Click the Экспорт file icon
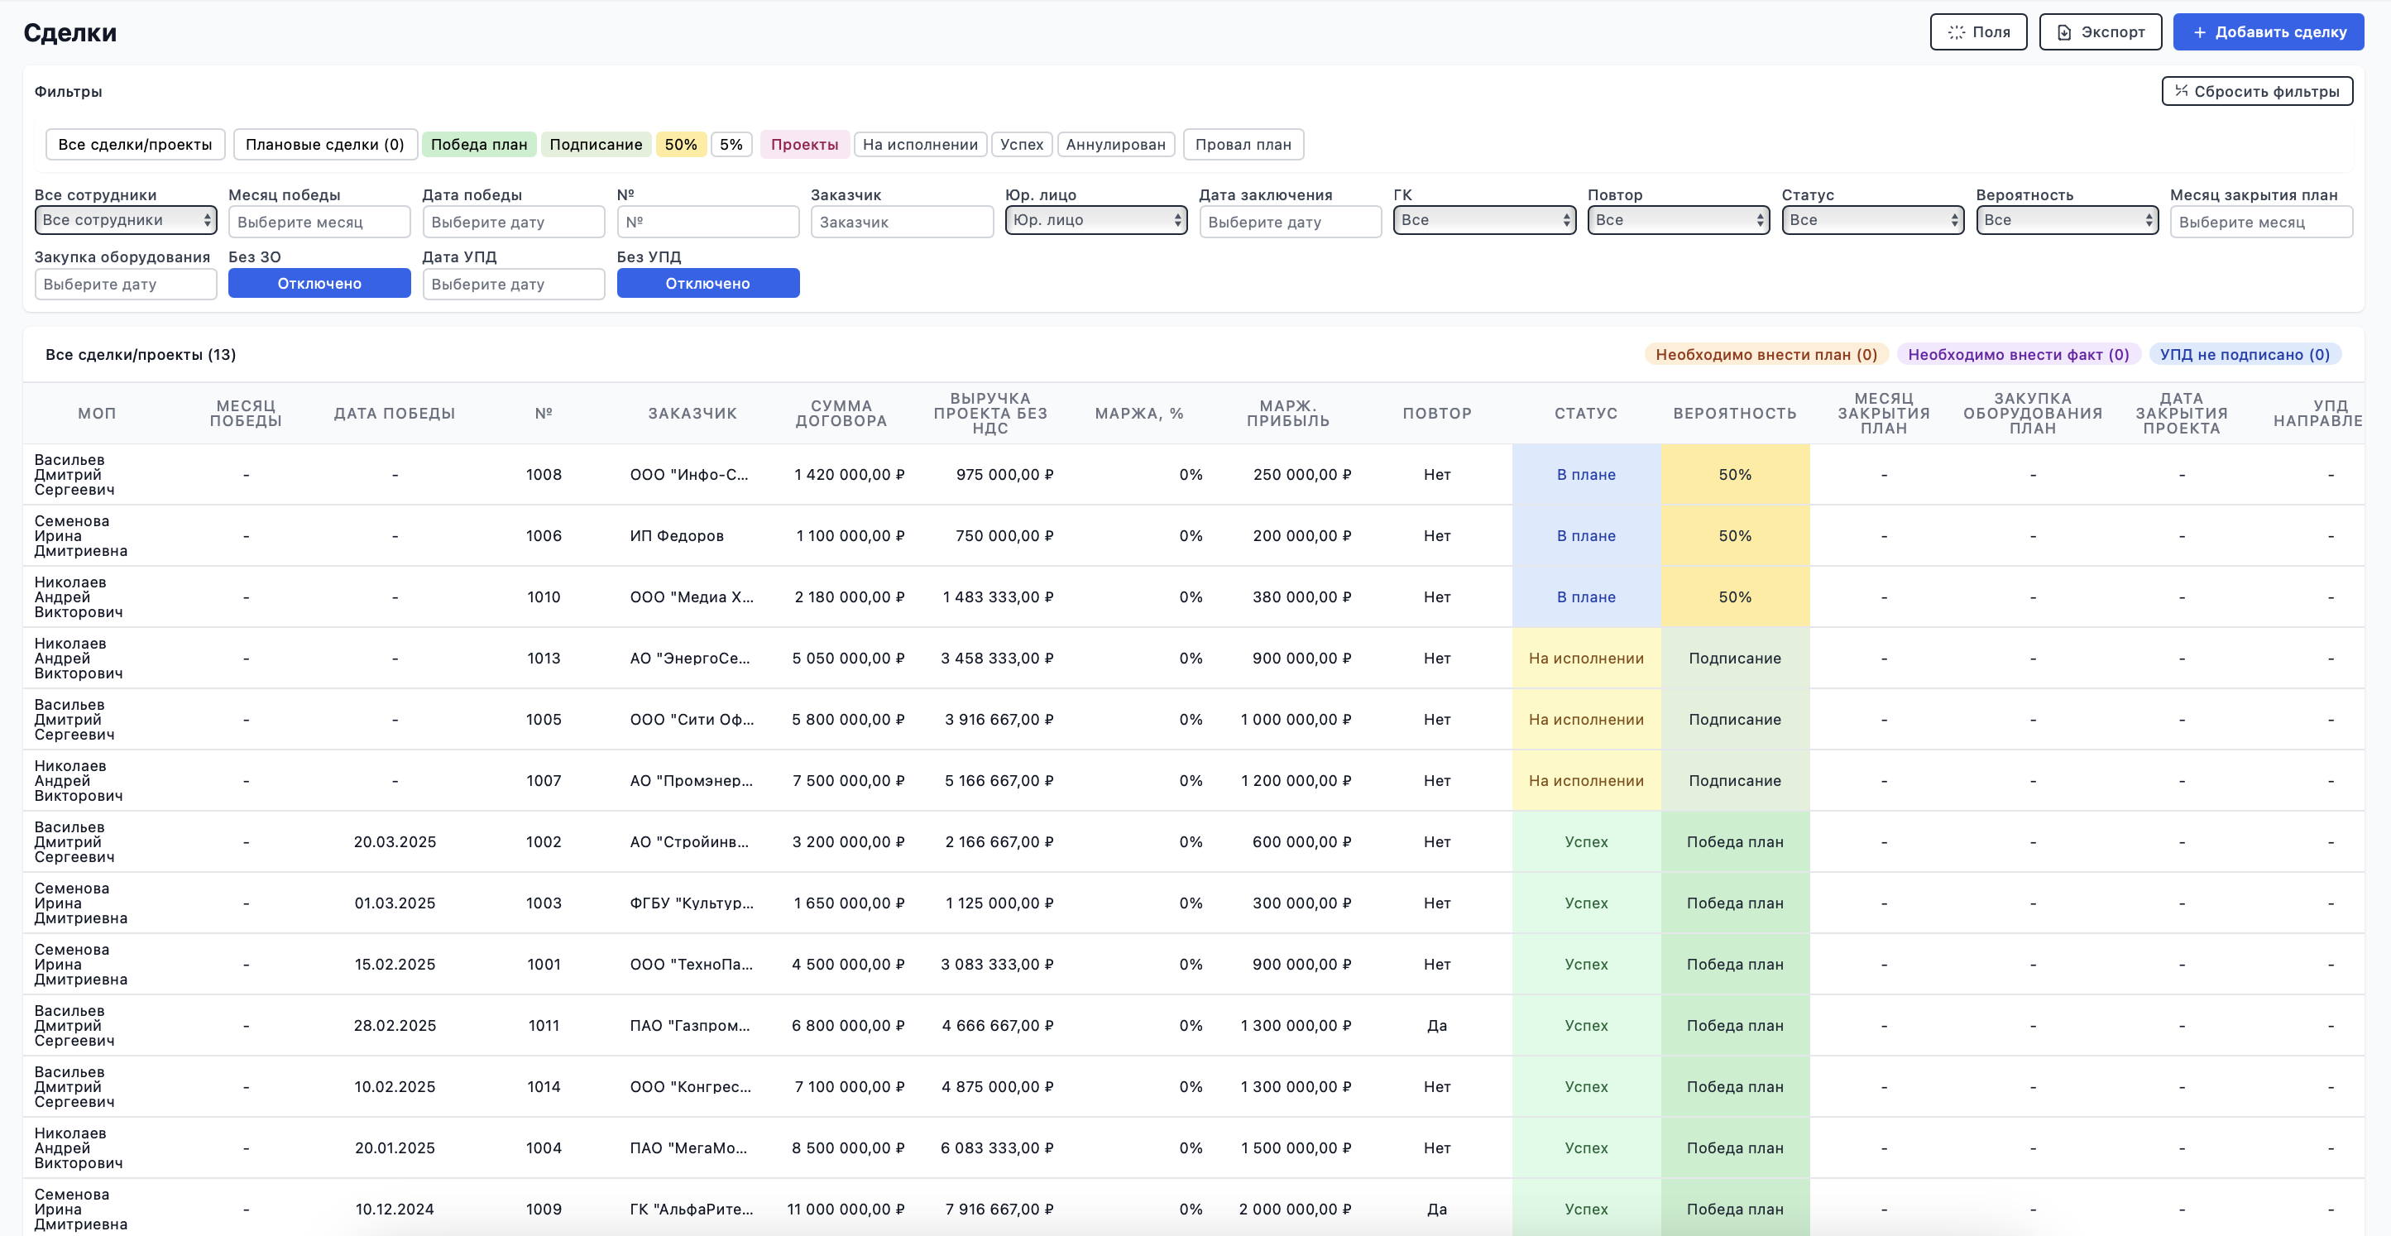The height and width of the screenshot is (1236, 2391). tap(2063, 31)
